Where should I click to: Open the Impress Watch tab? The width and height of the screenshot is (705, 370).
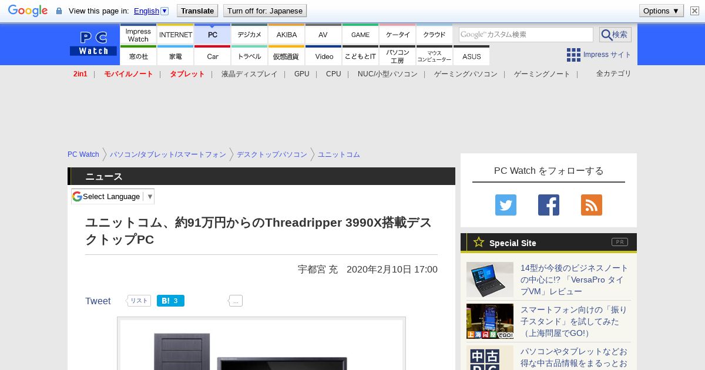138,35
